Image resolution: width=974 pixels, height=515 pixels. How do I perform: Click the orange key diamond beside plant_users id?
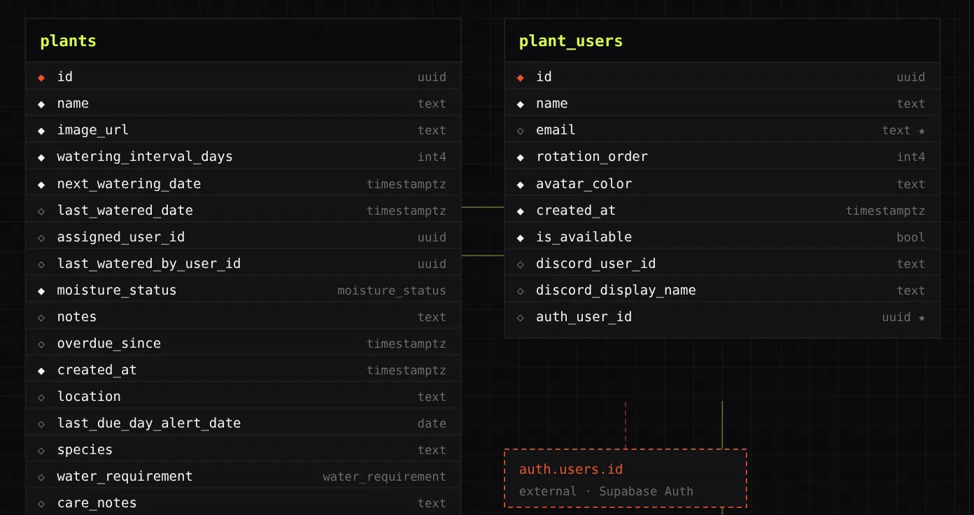(520, 77)
